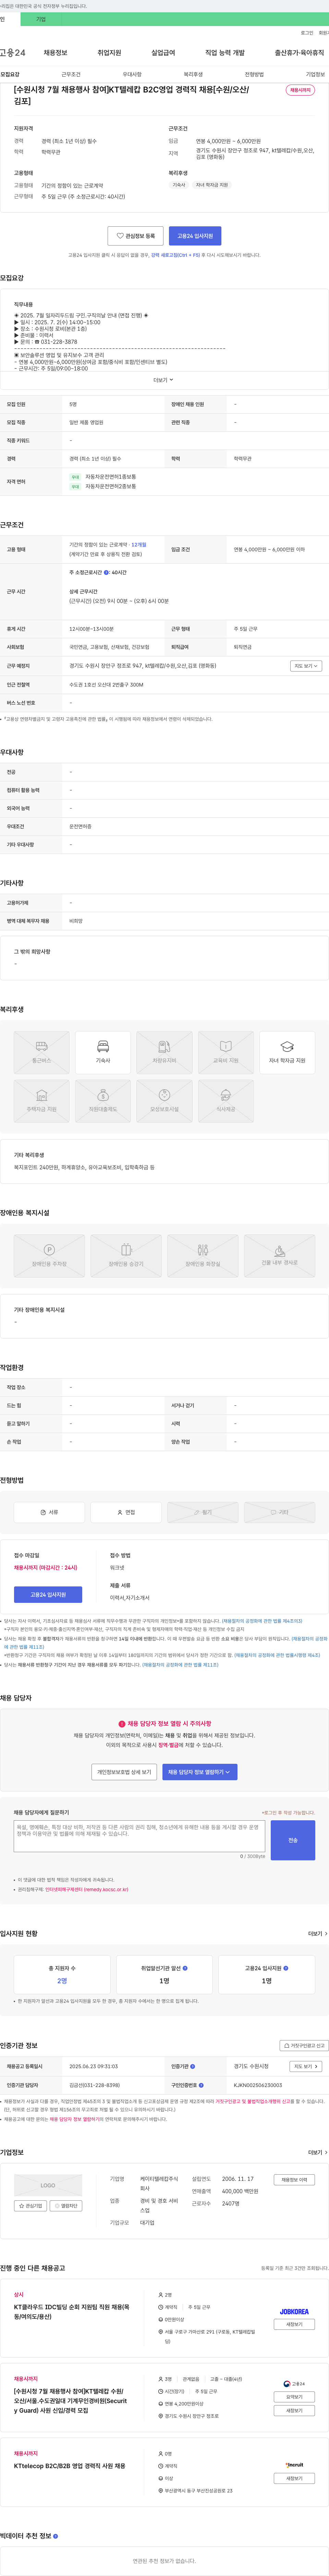Viewport: 329px width, 2576px height.
Task: Switch to the 우대사항 tab
Action: coord(132,74)
